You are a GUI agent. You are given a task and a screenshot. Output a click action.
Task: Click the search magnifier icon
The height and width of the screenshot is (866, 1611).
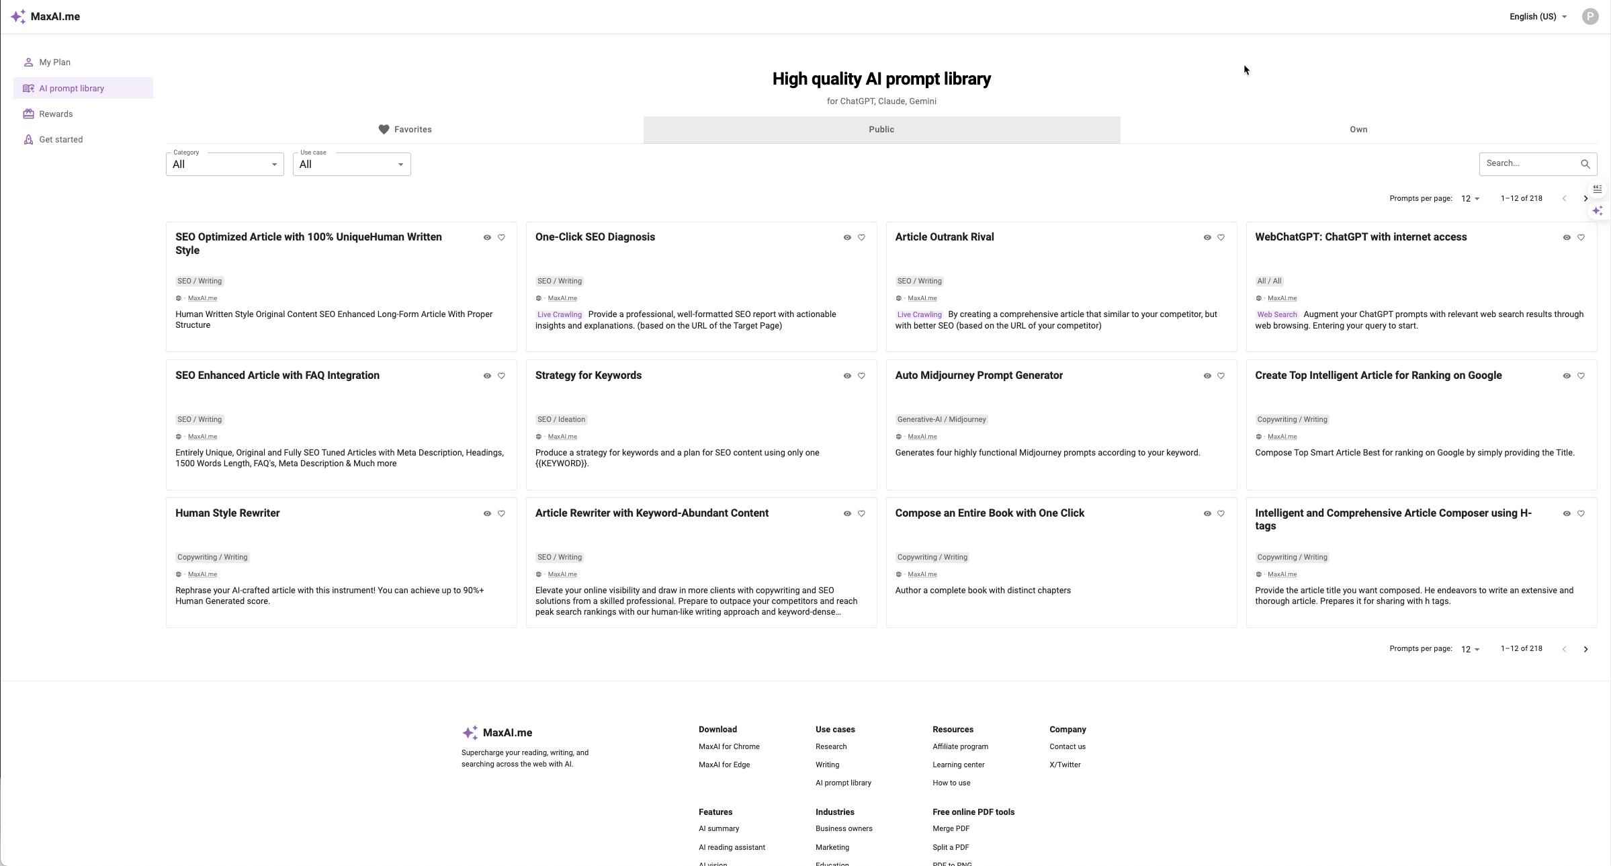[1585, 164]
